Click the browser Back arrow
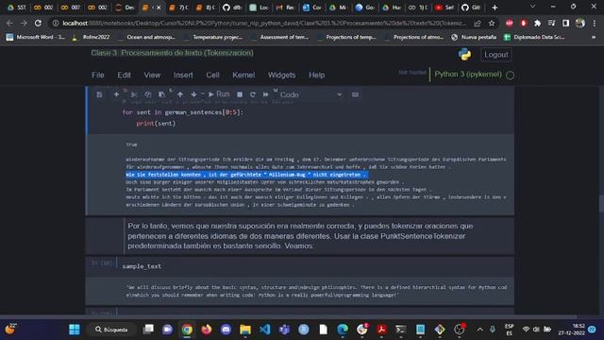This screenshot has height=340, width=604. (x=9, y=23)
